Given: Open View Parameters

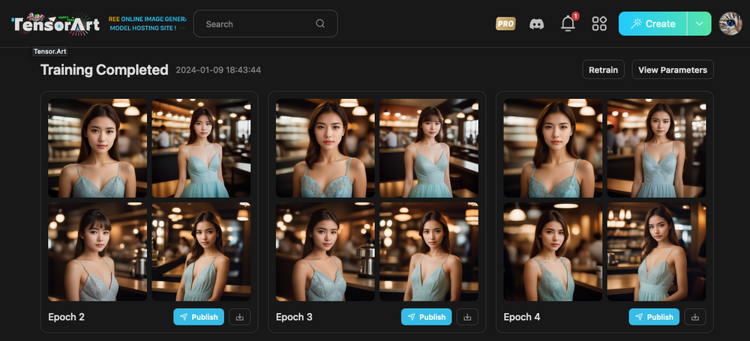Looking at the screenshot, I should pos(672,70).
